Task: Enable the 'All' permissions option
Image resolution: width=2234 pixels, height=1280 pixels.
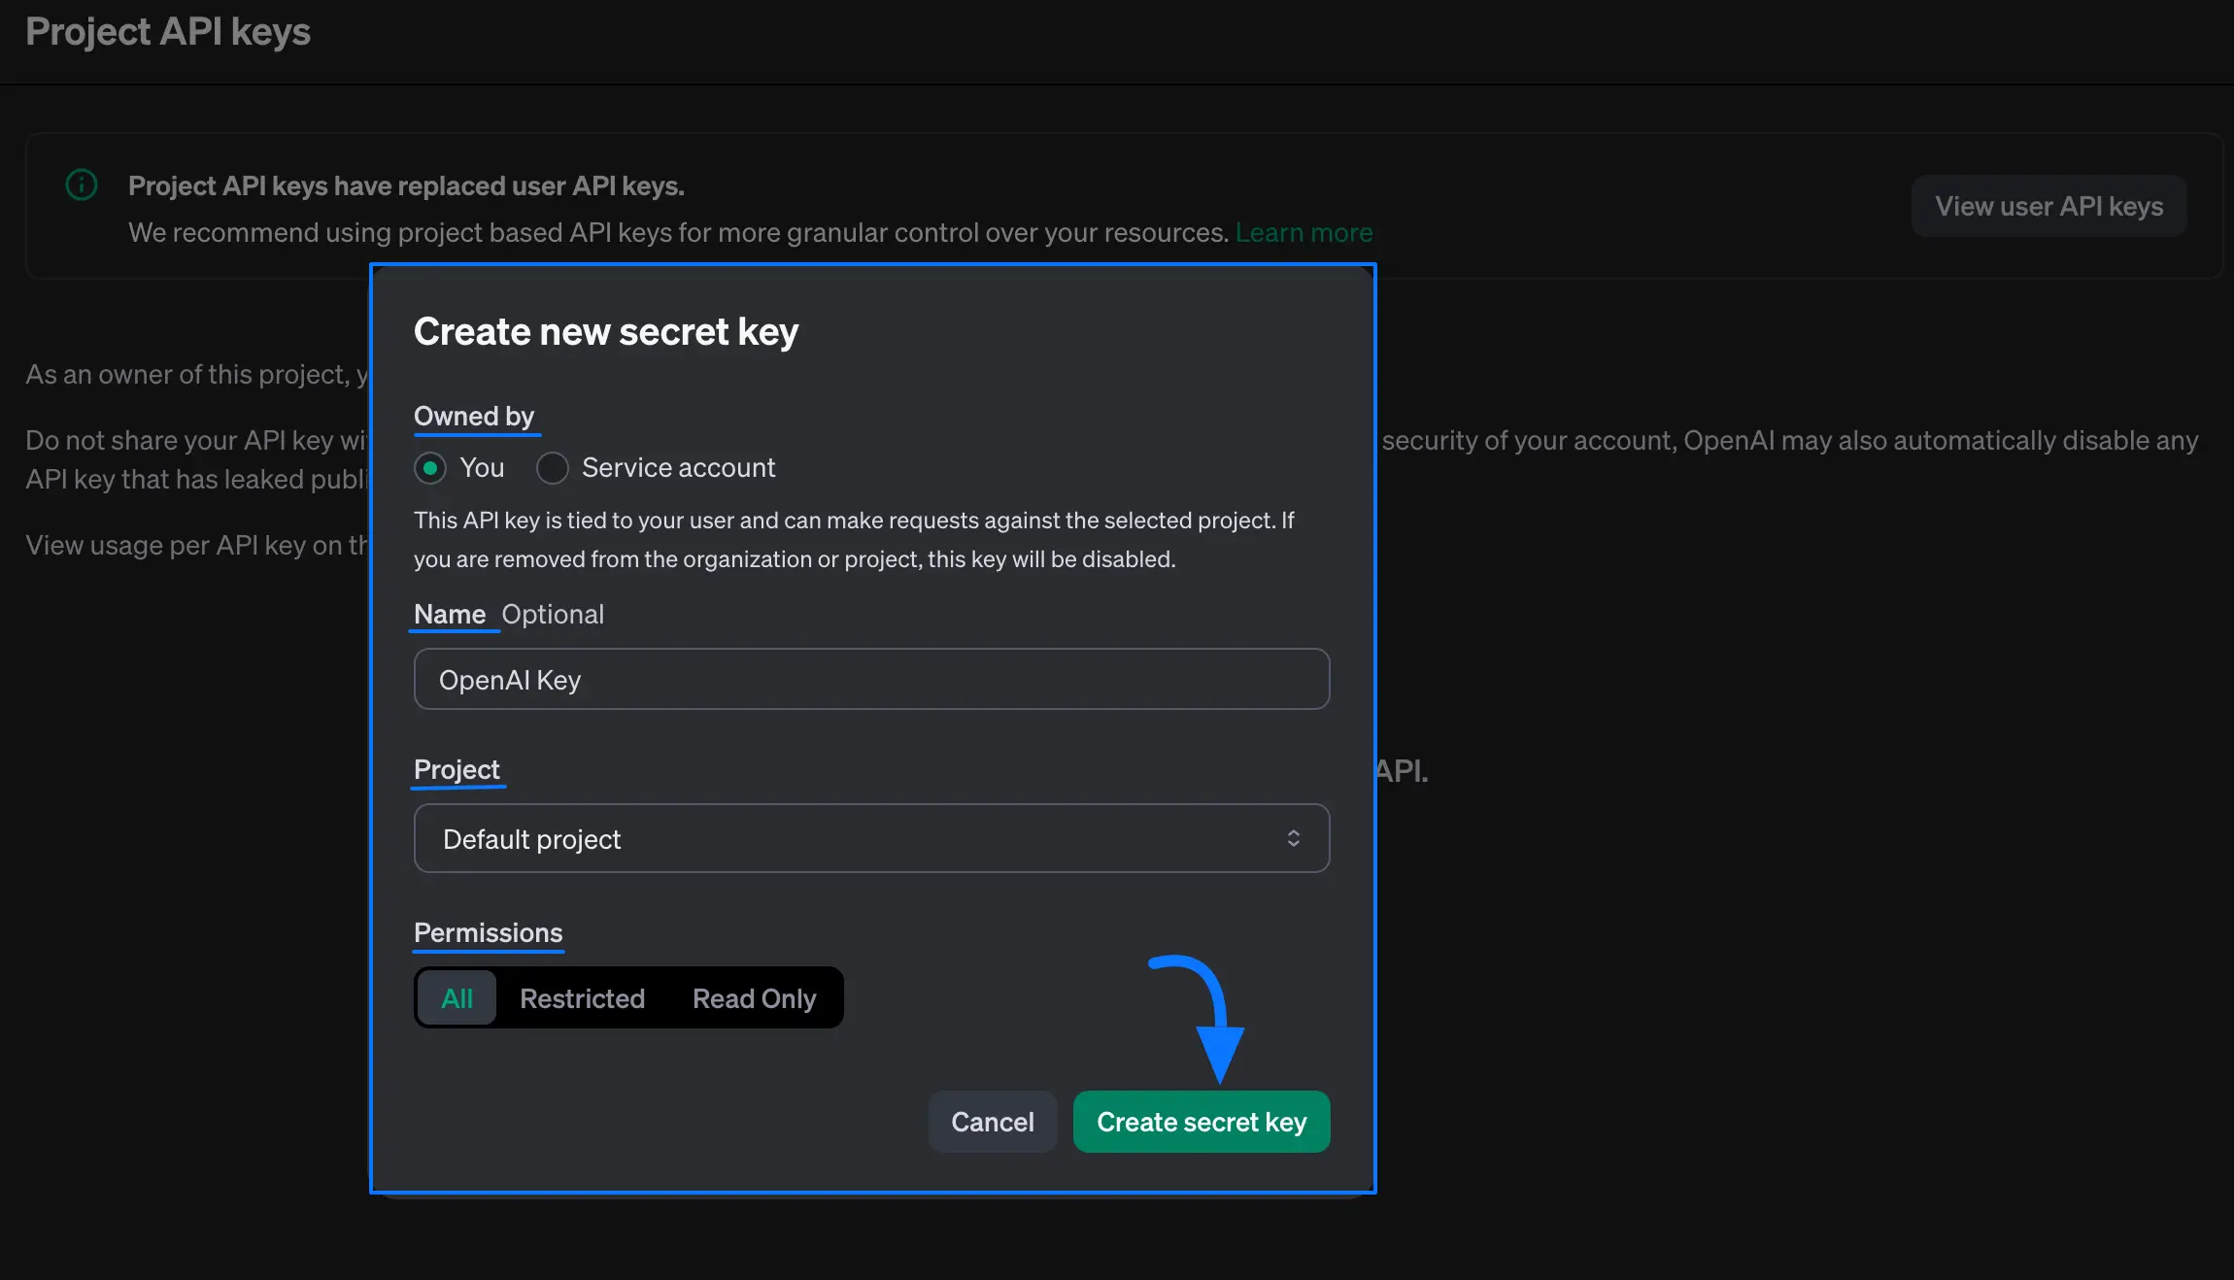Action: pos(457,997)
